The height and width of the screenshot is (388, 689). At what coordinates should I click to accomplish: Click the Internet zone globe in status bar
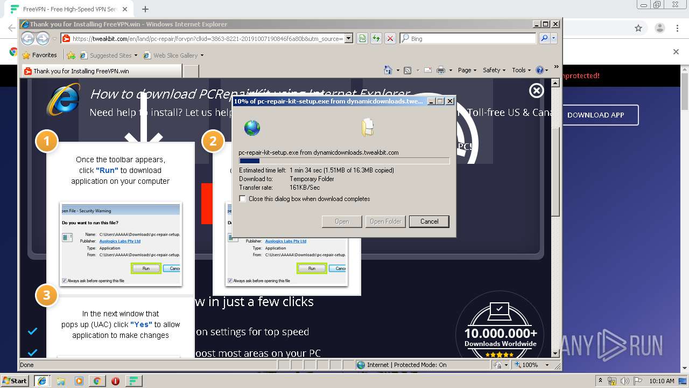361,365
